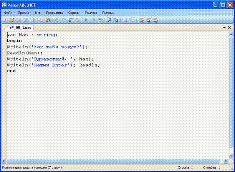Click the Save file toolbar icon

(18, 20)
